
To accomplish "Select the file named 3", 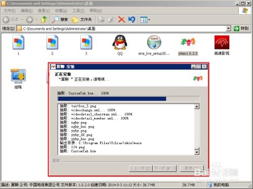I will pos(86,42).
